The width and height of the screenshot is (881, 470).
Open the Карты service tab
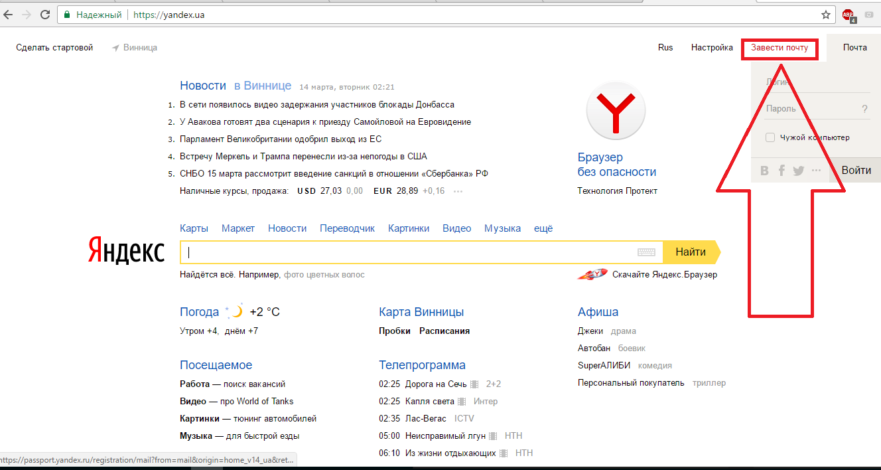pos(194,228)
